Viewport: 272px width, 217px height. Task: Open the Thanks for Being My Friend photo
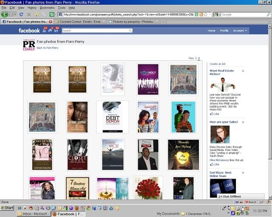tap(183, 155)
